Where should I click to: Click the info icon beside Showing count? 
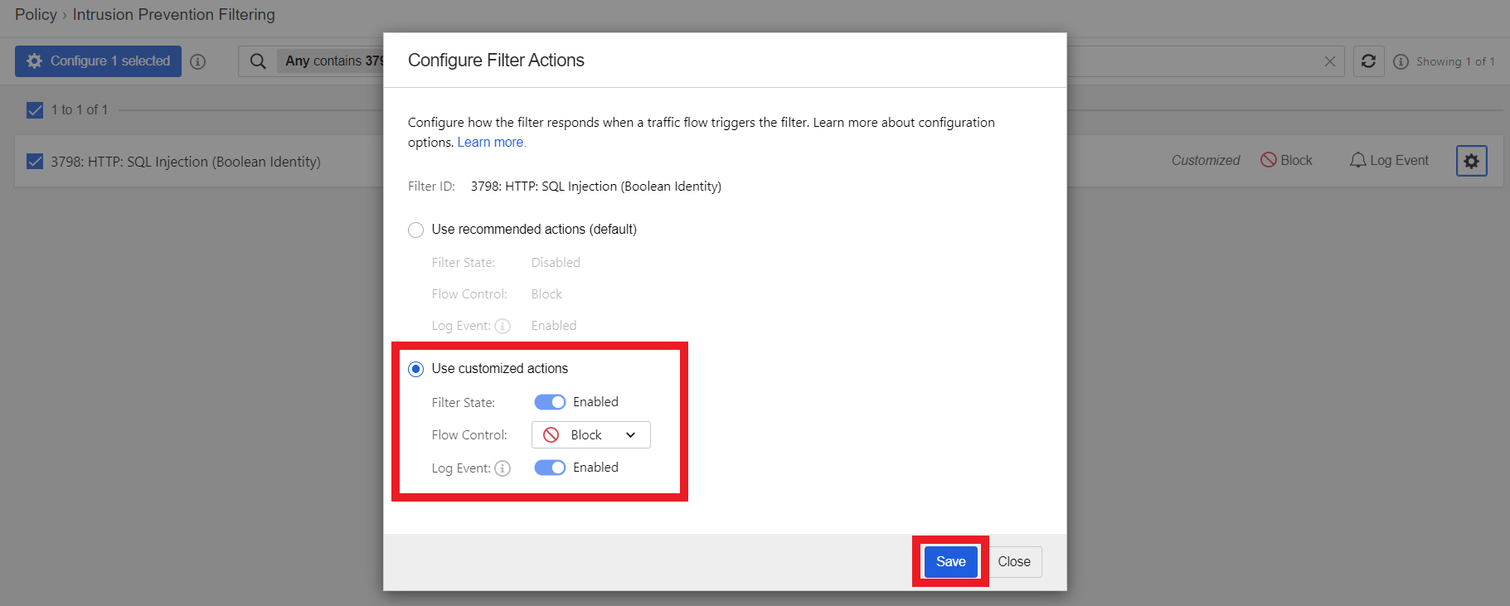(1401, 61)
